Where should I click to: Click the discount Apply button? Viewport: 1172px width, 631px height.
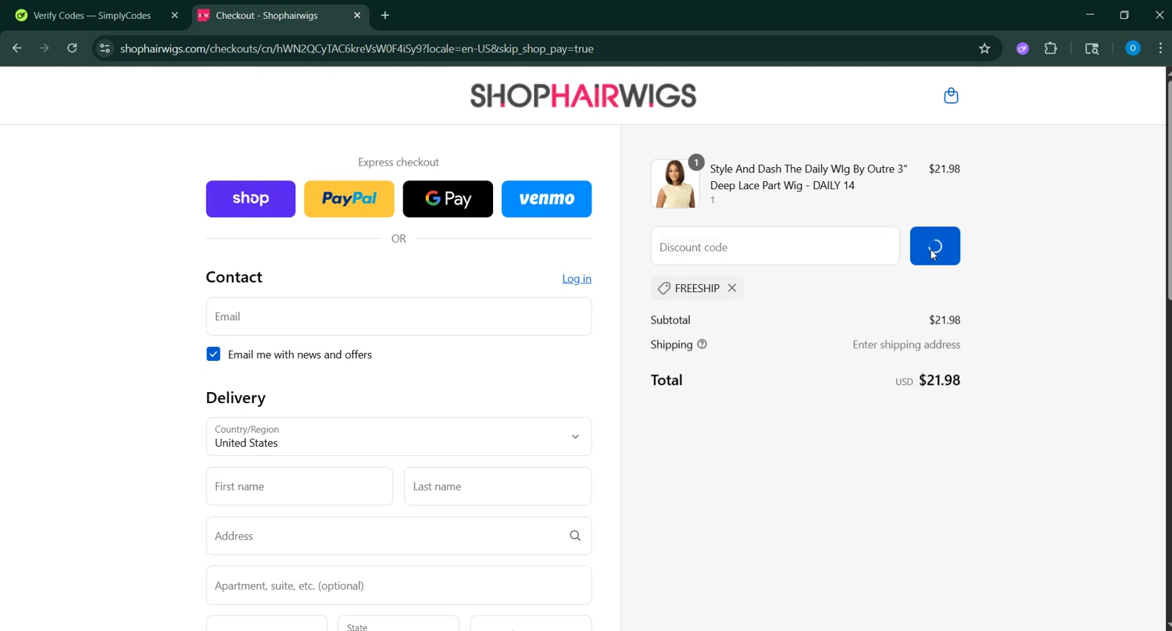coord(935,246)
